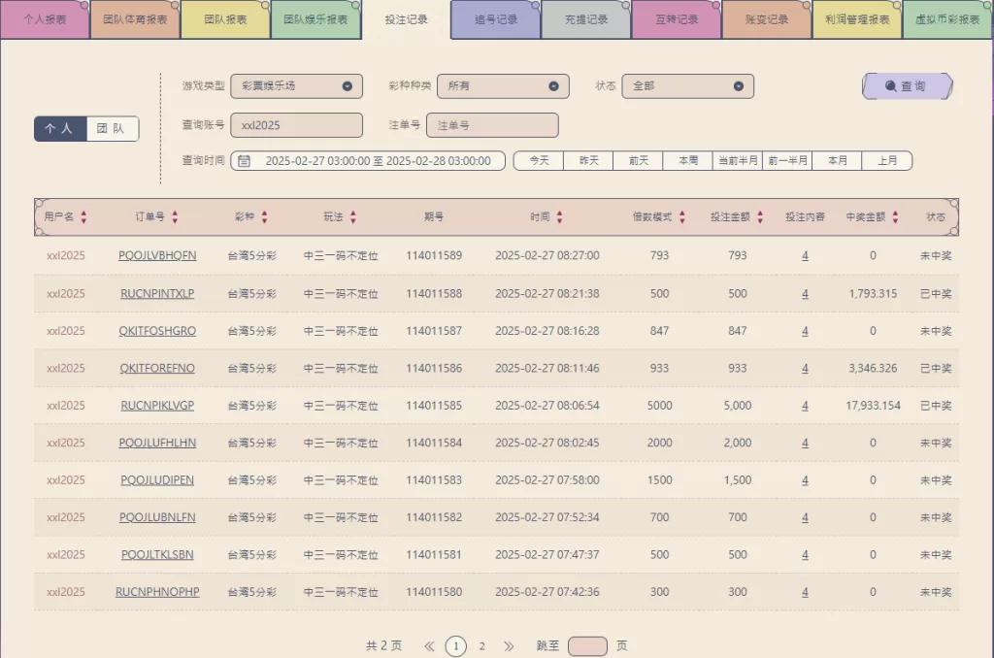Viewport: 994px width, 658px height.
Task: Open the 彩种种类 dropdown showing 所有
Action: tap(504, 86)
